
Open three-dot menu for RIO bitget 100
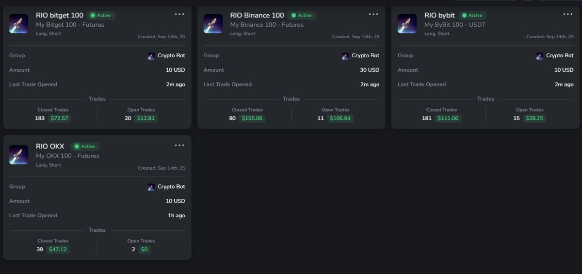179,14
